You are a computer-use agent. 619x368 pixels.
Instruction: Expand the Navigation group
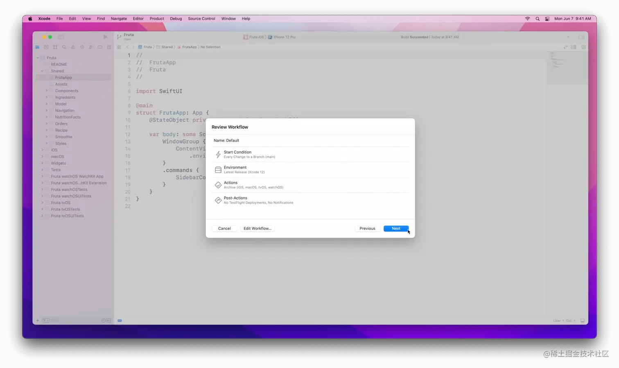click(x=47, y=110)
